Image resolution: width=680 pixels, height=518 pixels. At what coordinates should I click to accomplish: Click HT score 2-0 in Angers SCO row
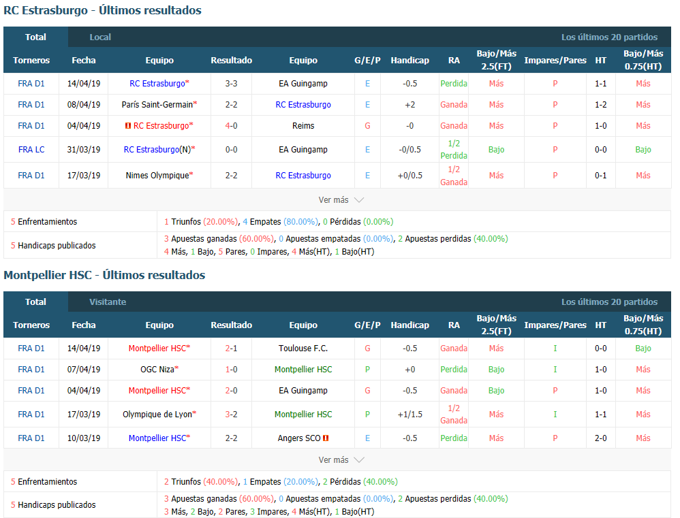tap(601, 438)
